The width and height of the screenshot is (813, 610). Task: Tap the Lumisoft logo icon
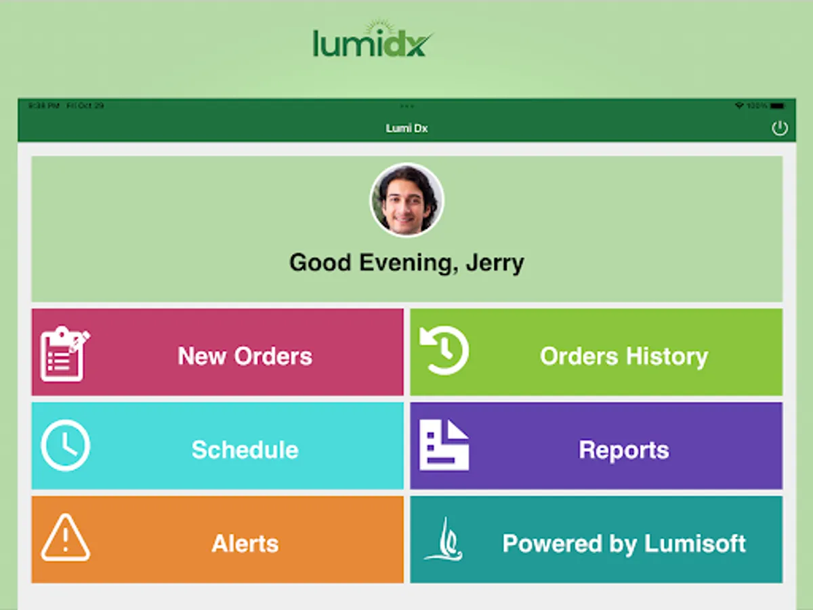point(444,540)
